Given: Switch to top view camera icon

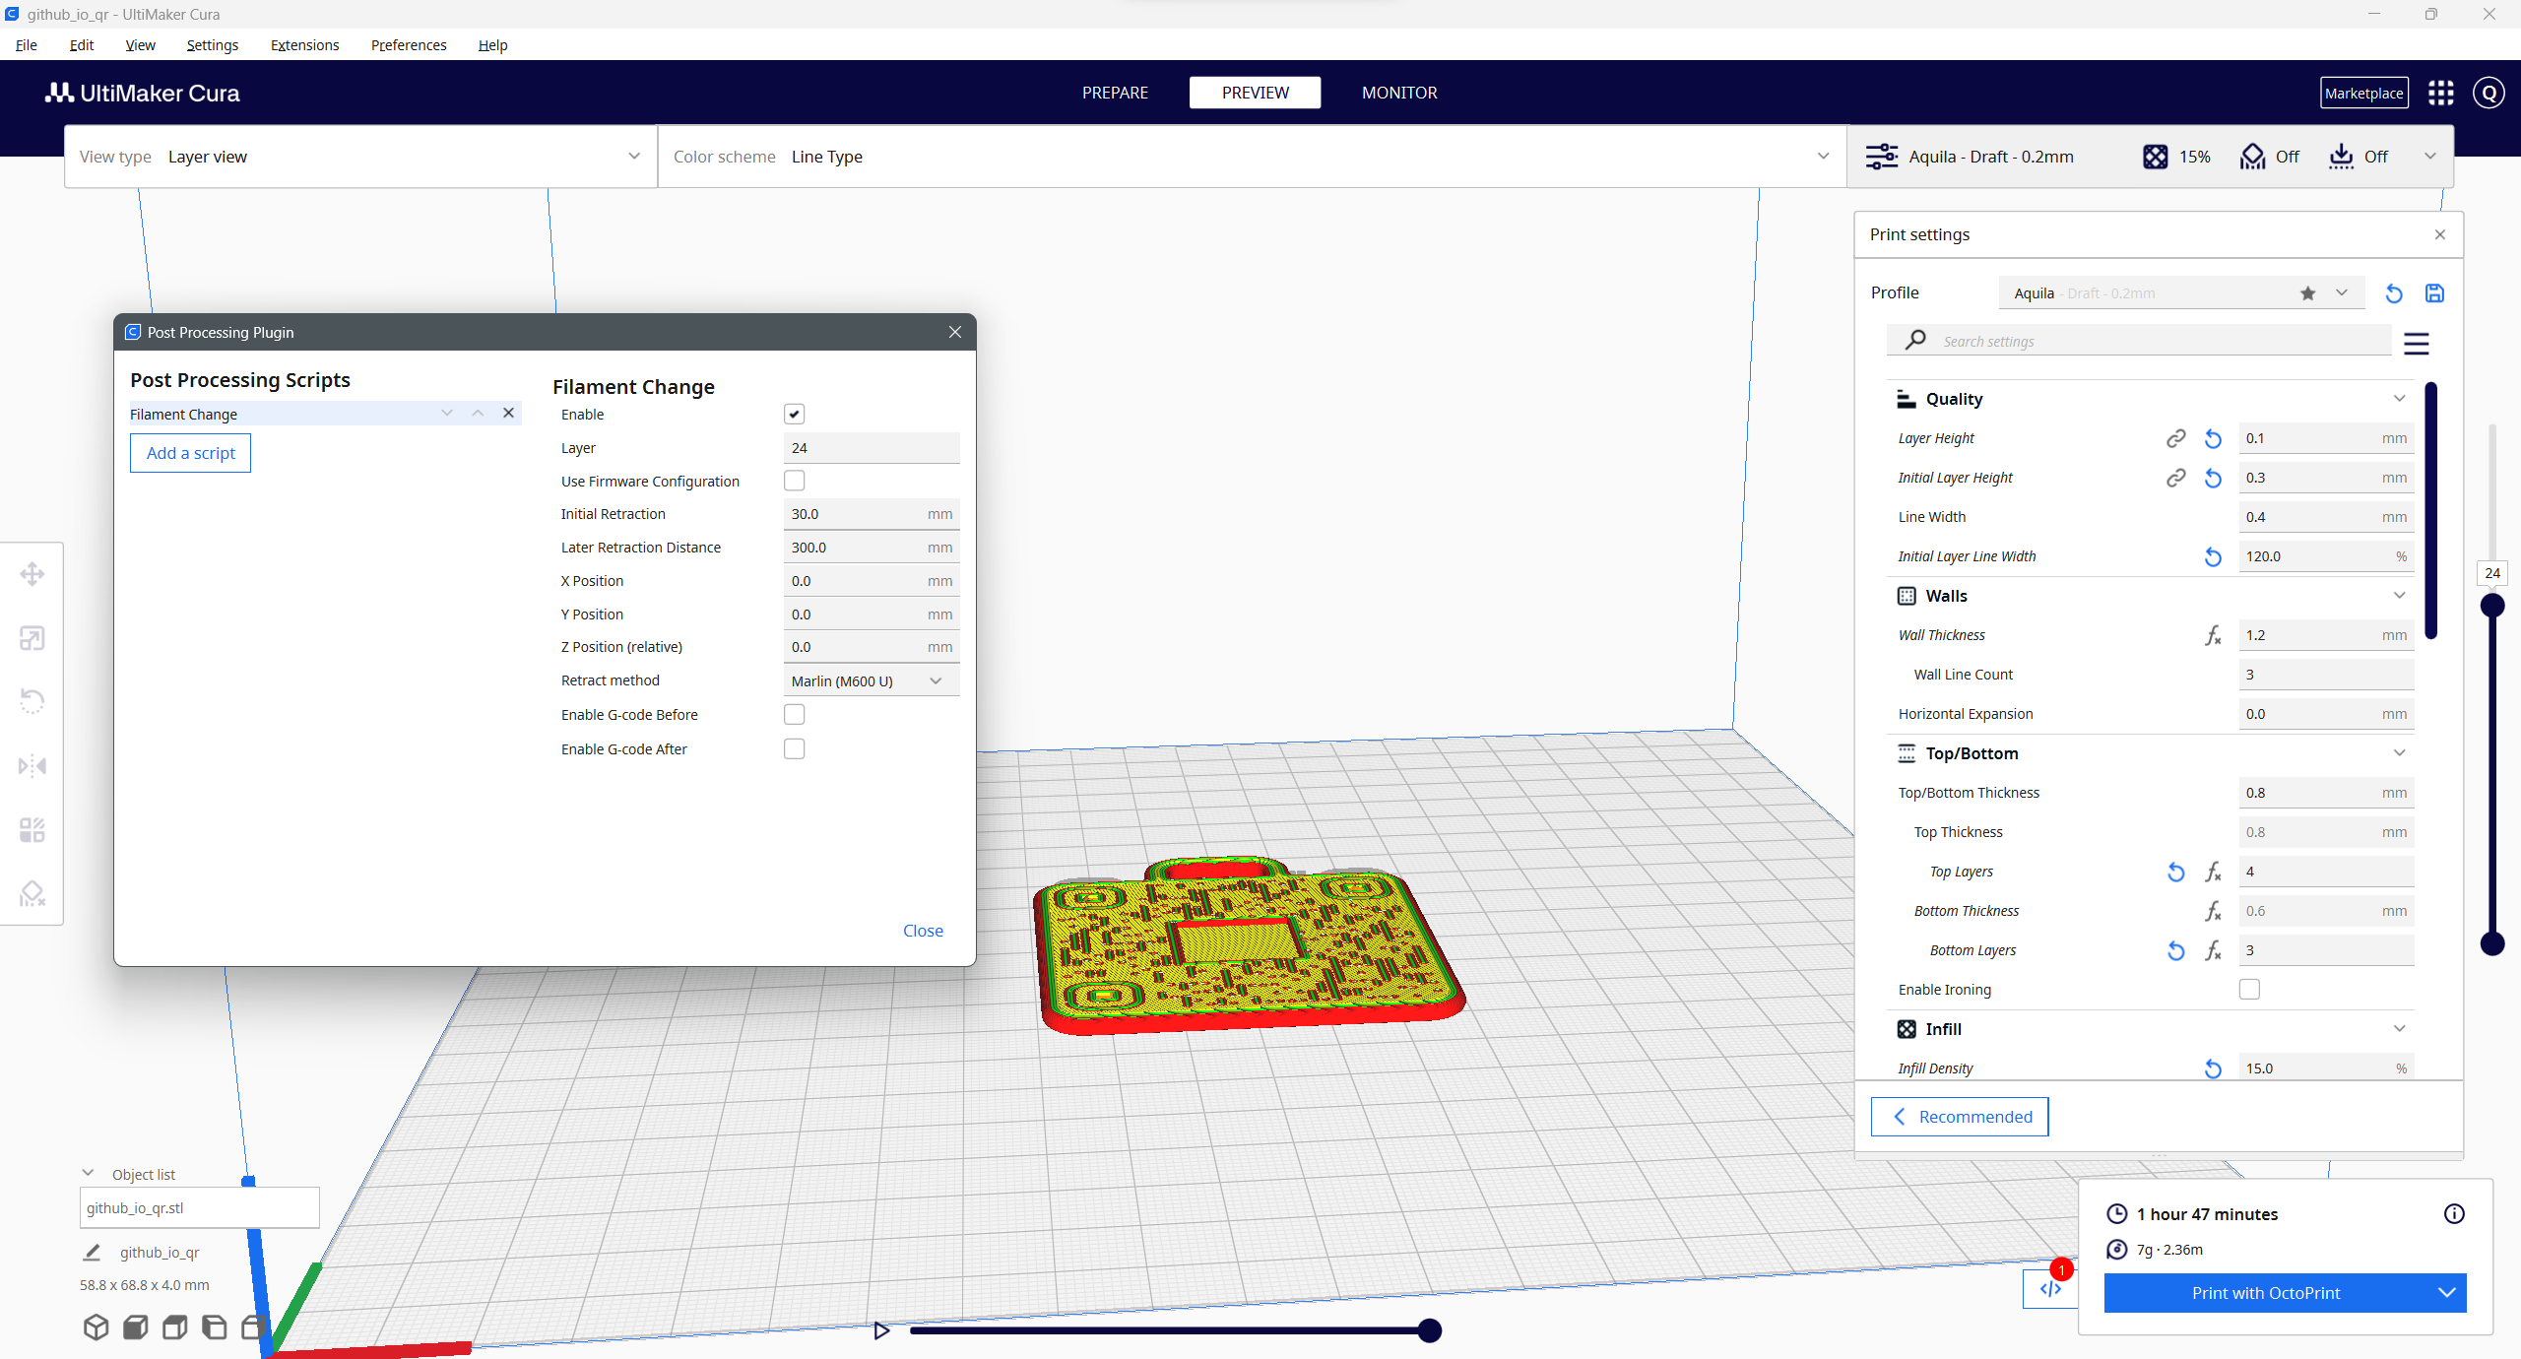Looking at the screenshot, I should (175, 1327).
